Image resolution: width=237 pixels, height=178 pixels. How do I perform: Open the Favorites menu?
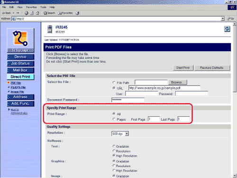(31, 7)
